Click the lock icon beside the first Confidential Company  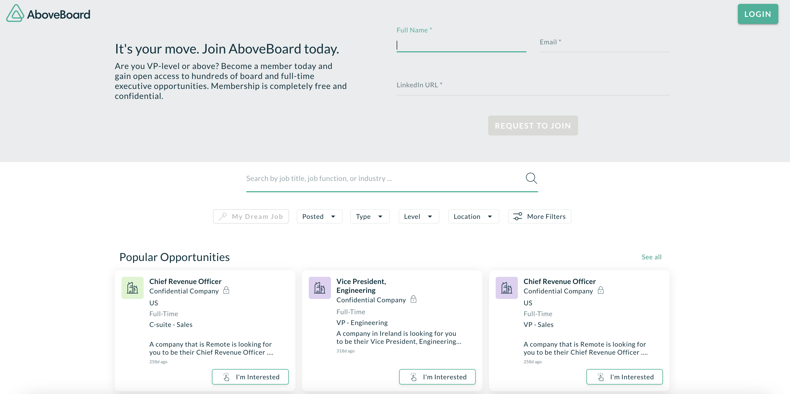pos(226,290)
